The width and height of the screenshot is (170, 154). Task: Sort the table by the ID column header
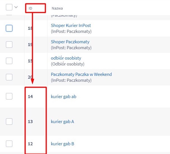pyautogui.click(x=30, y=8)
